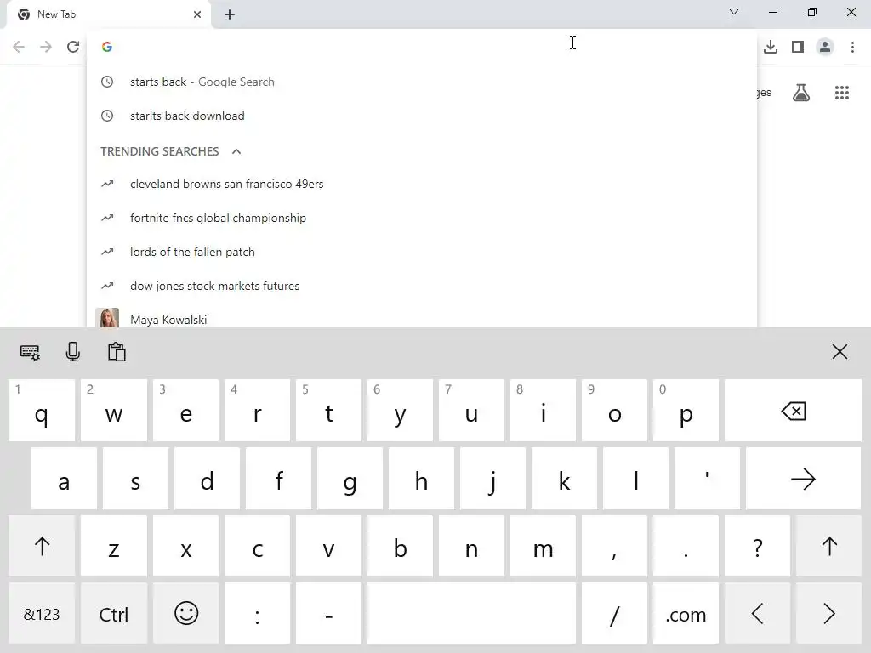Open the Google apps grid
Viewport: 871px width, 653px height.
842,93
